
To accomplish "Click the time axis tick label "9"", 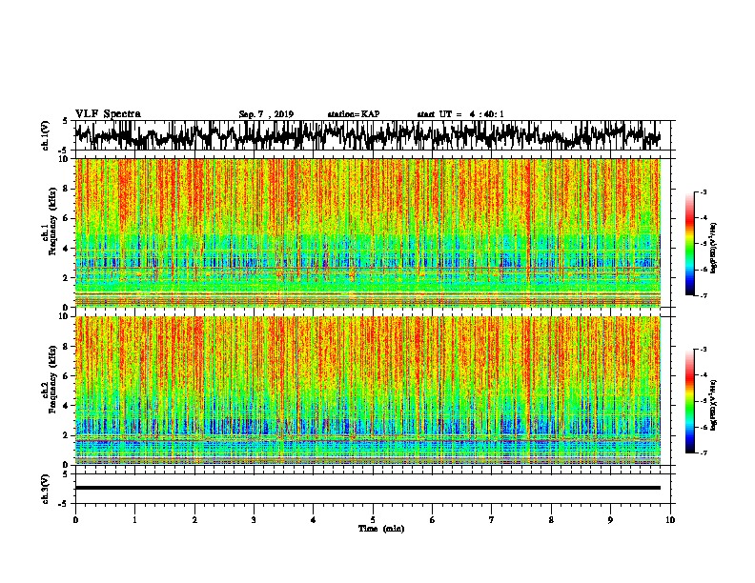I will tap(610, 520).
